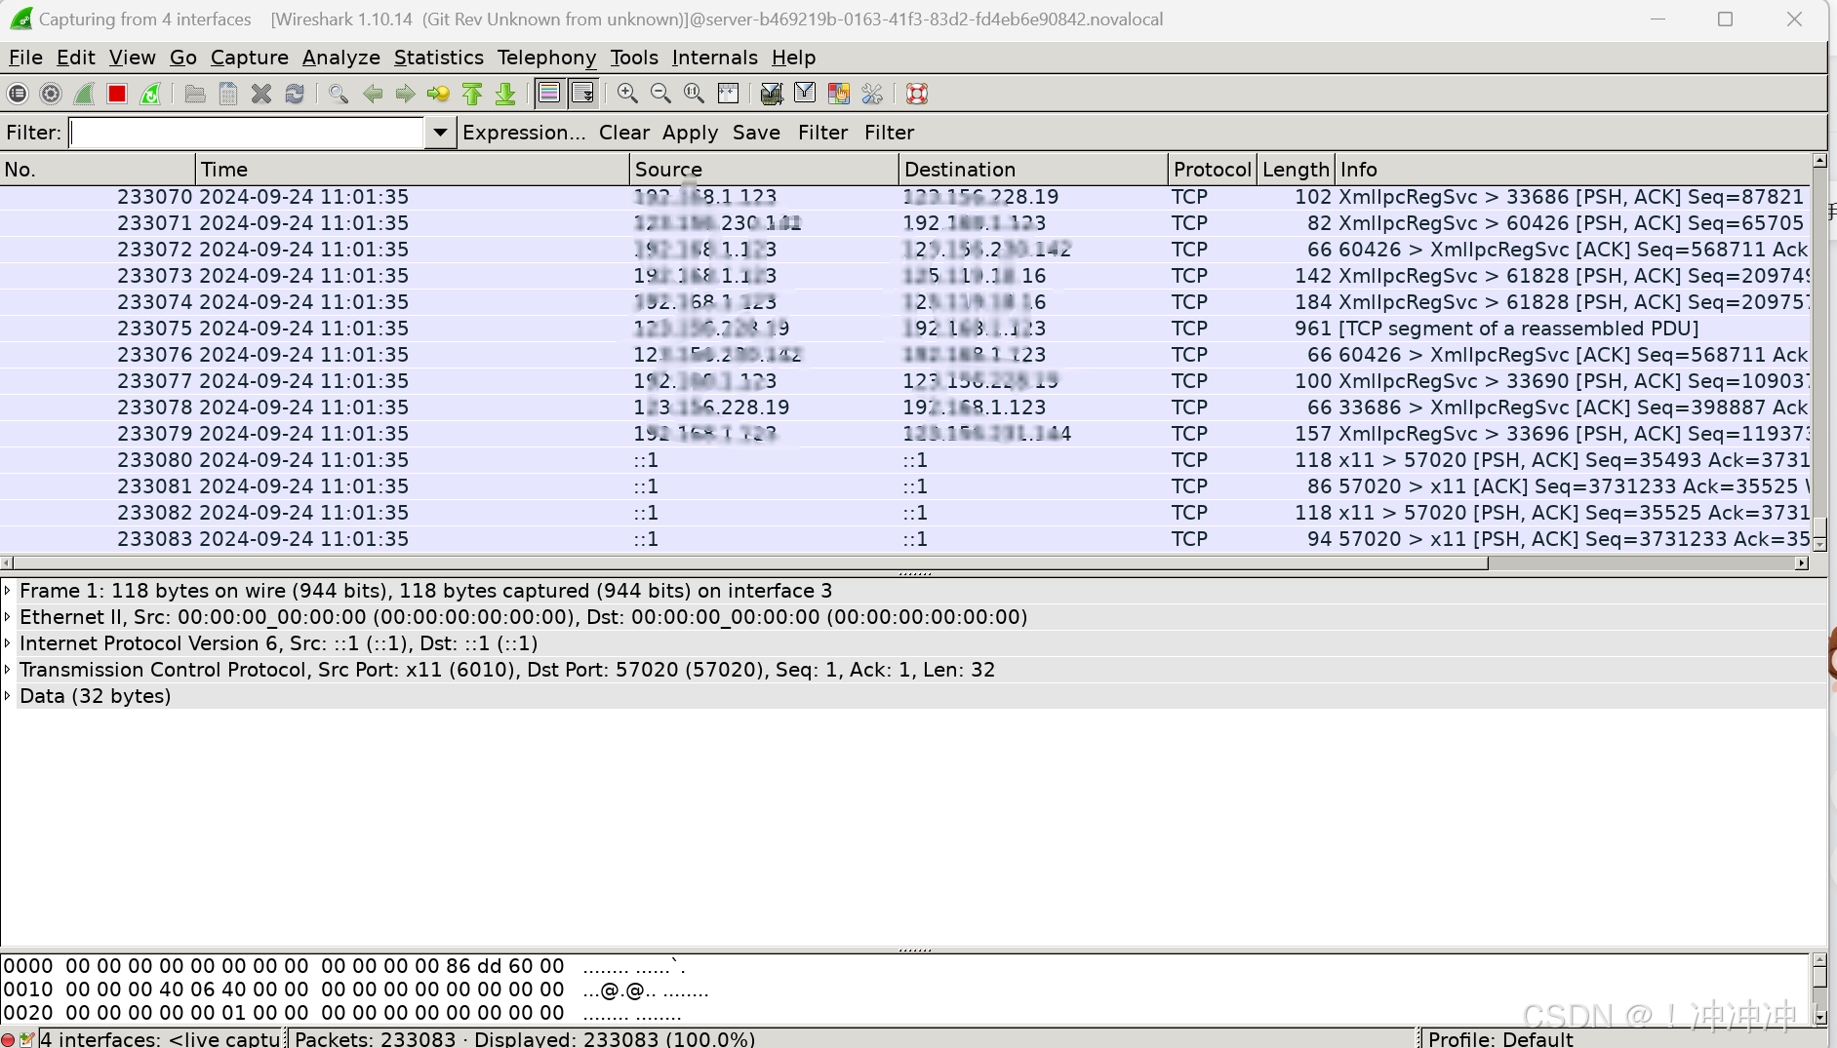Image resolution: width=1837 pixels, height=1048 pixels.
Task: Open the Telephony menu
Action: [546, 58]
